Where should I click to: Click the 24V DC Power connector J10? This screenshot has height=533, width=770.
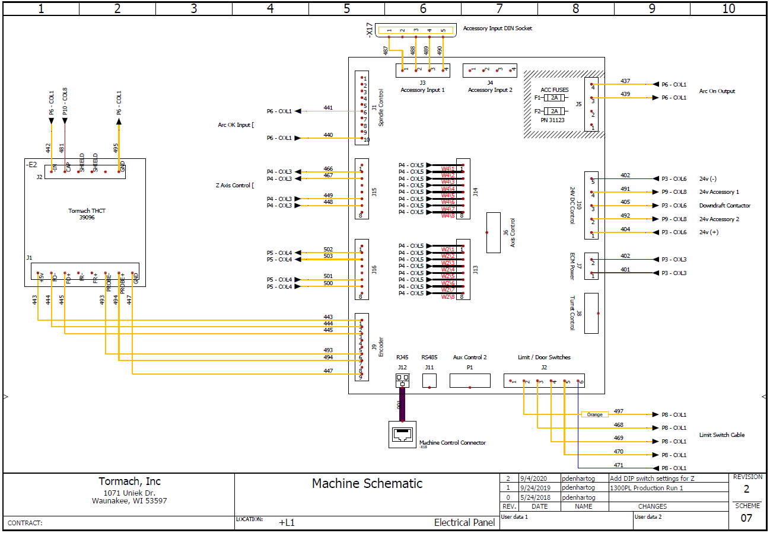click(590, 205)
